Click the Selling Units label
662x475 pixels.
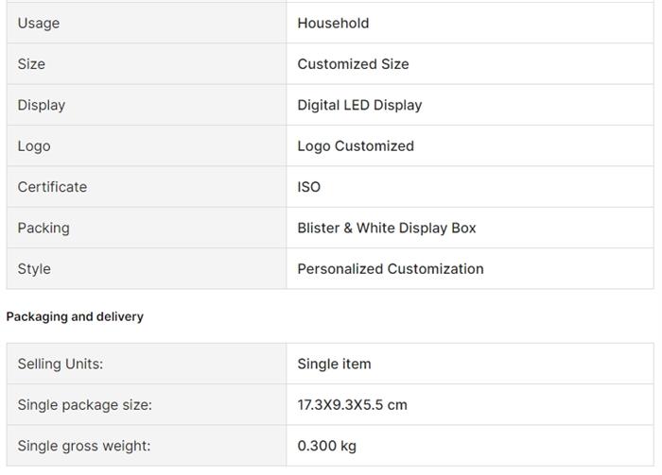(x=61, y=364)
